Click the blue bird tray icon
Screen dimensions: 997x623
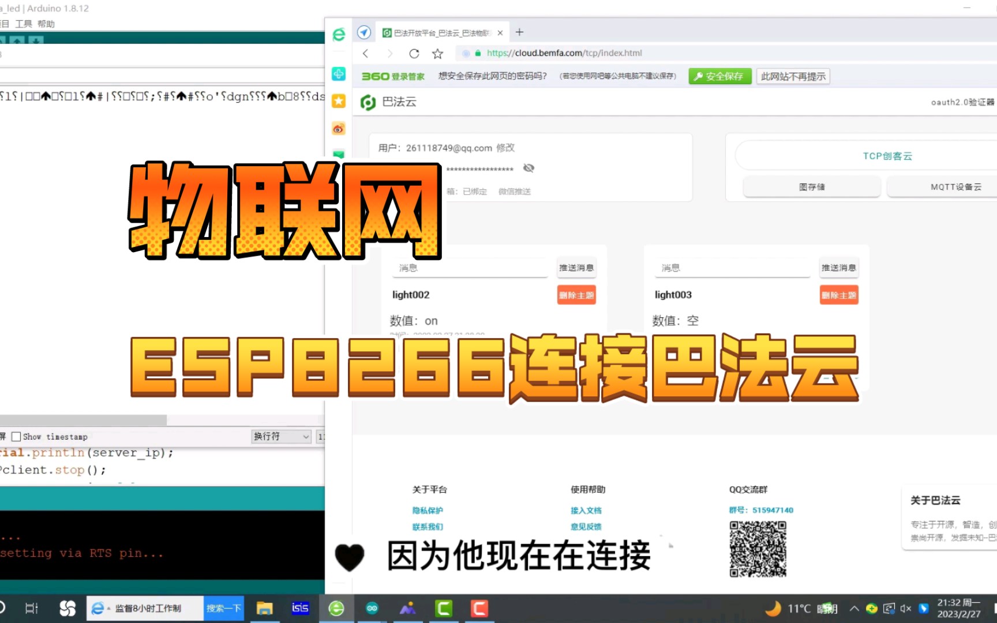pyautogui.click(x=924, y=609)
